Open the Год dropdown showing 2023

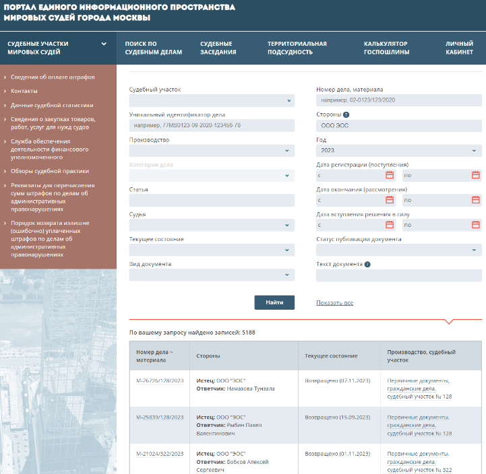[398, 150]
